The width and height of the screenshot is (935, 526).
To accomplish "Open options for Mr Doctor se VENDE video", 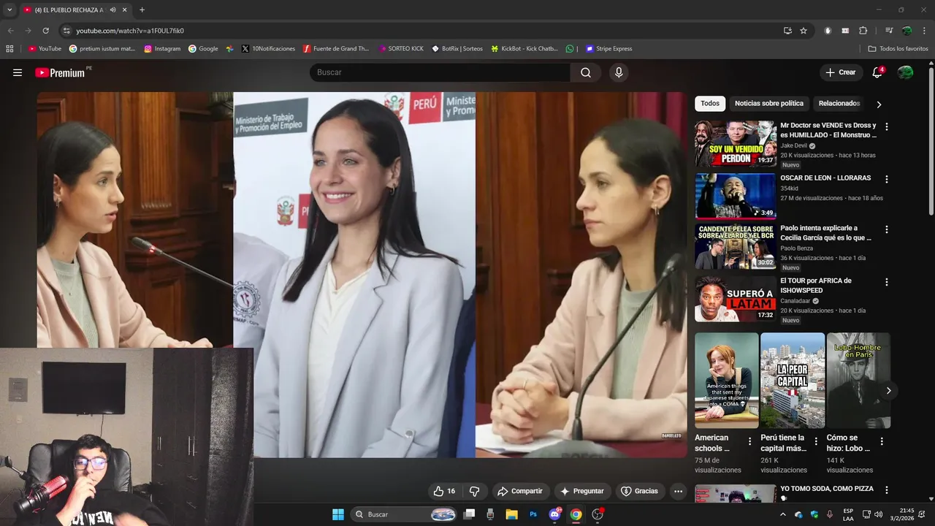I will click(887, 126).
